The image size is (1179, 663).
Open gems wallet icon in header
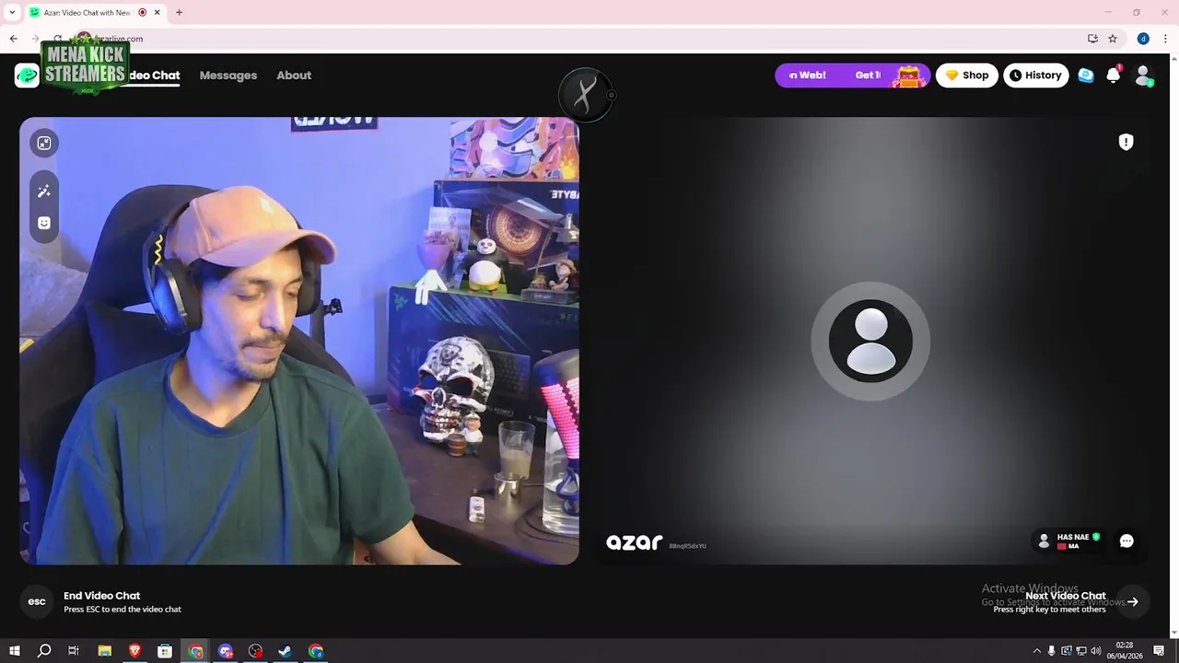[x=1086, y=76]
